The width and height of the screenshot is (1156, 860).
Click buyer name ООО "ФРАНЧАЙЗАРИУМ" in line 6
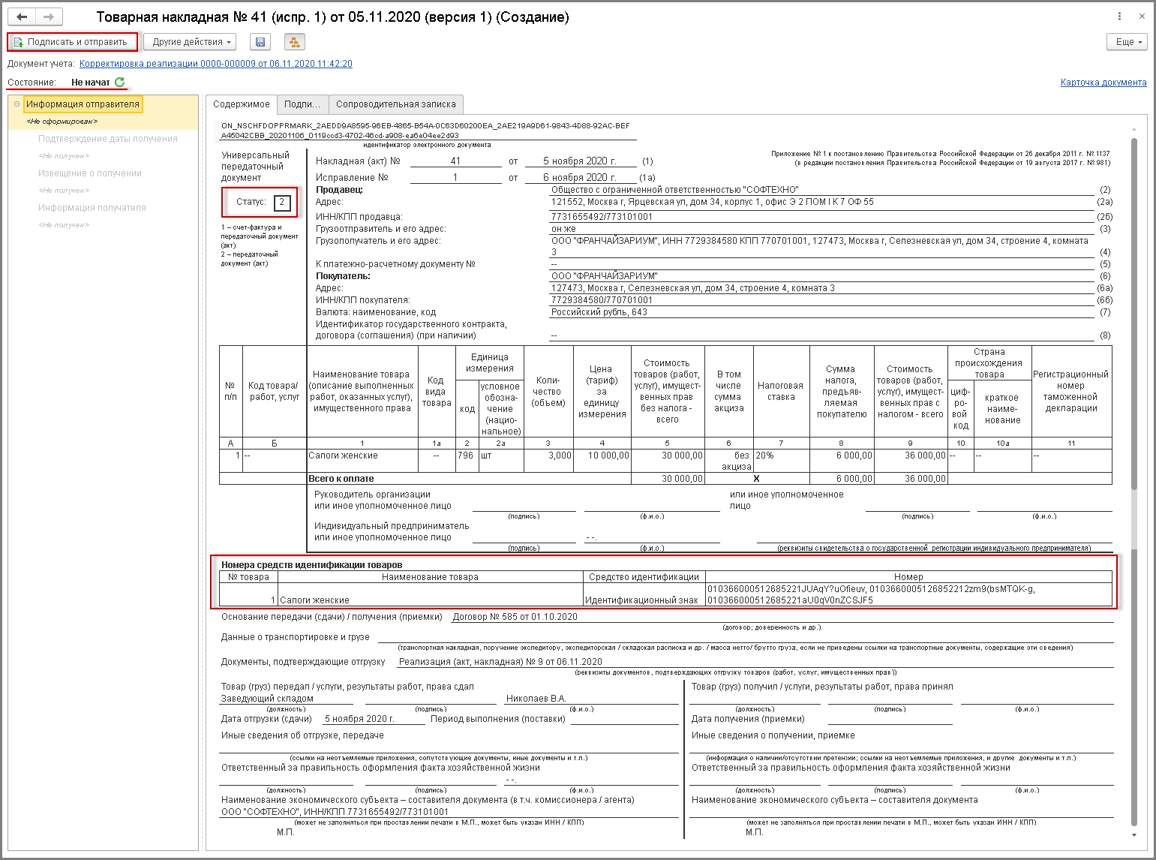point(605,276)
